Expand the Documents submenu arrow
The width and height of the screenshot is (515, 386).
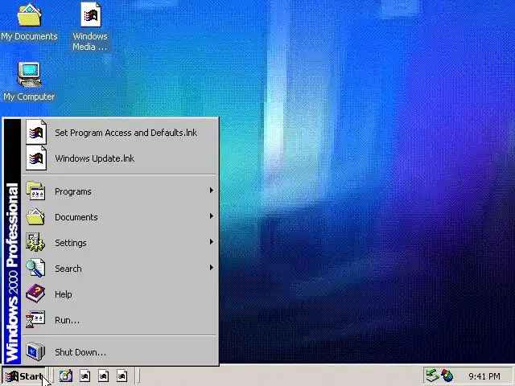212,216
